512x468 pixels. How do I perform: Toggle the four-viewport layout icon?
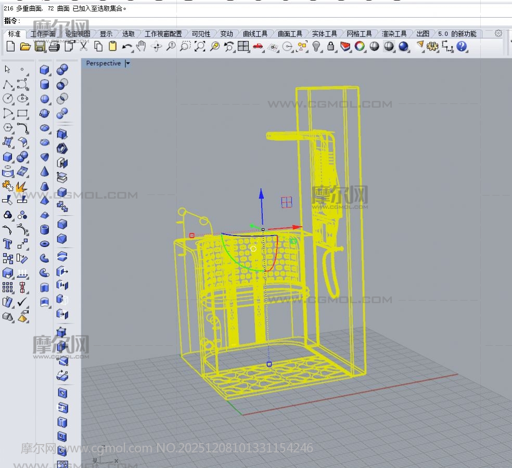click(243, 47)
